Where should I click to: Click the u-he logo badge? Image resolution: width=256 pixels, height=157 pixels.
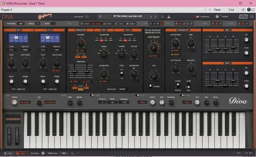(243, 17)
